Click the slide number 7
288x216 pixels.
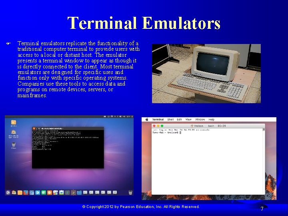coord(262,209)
